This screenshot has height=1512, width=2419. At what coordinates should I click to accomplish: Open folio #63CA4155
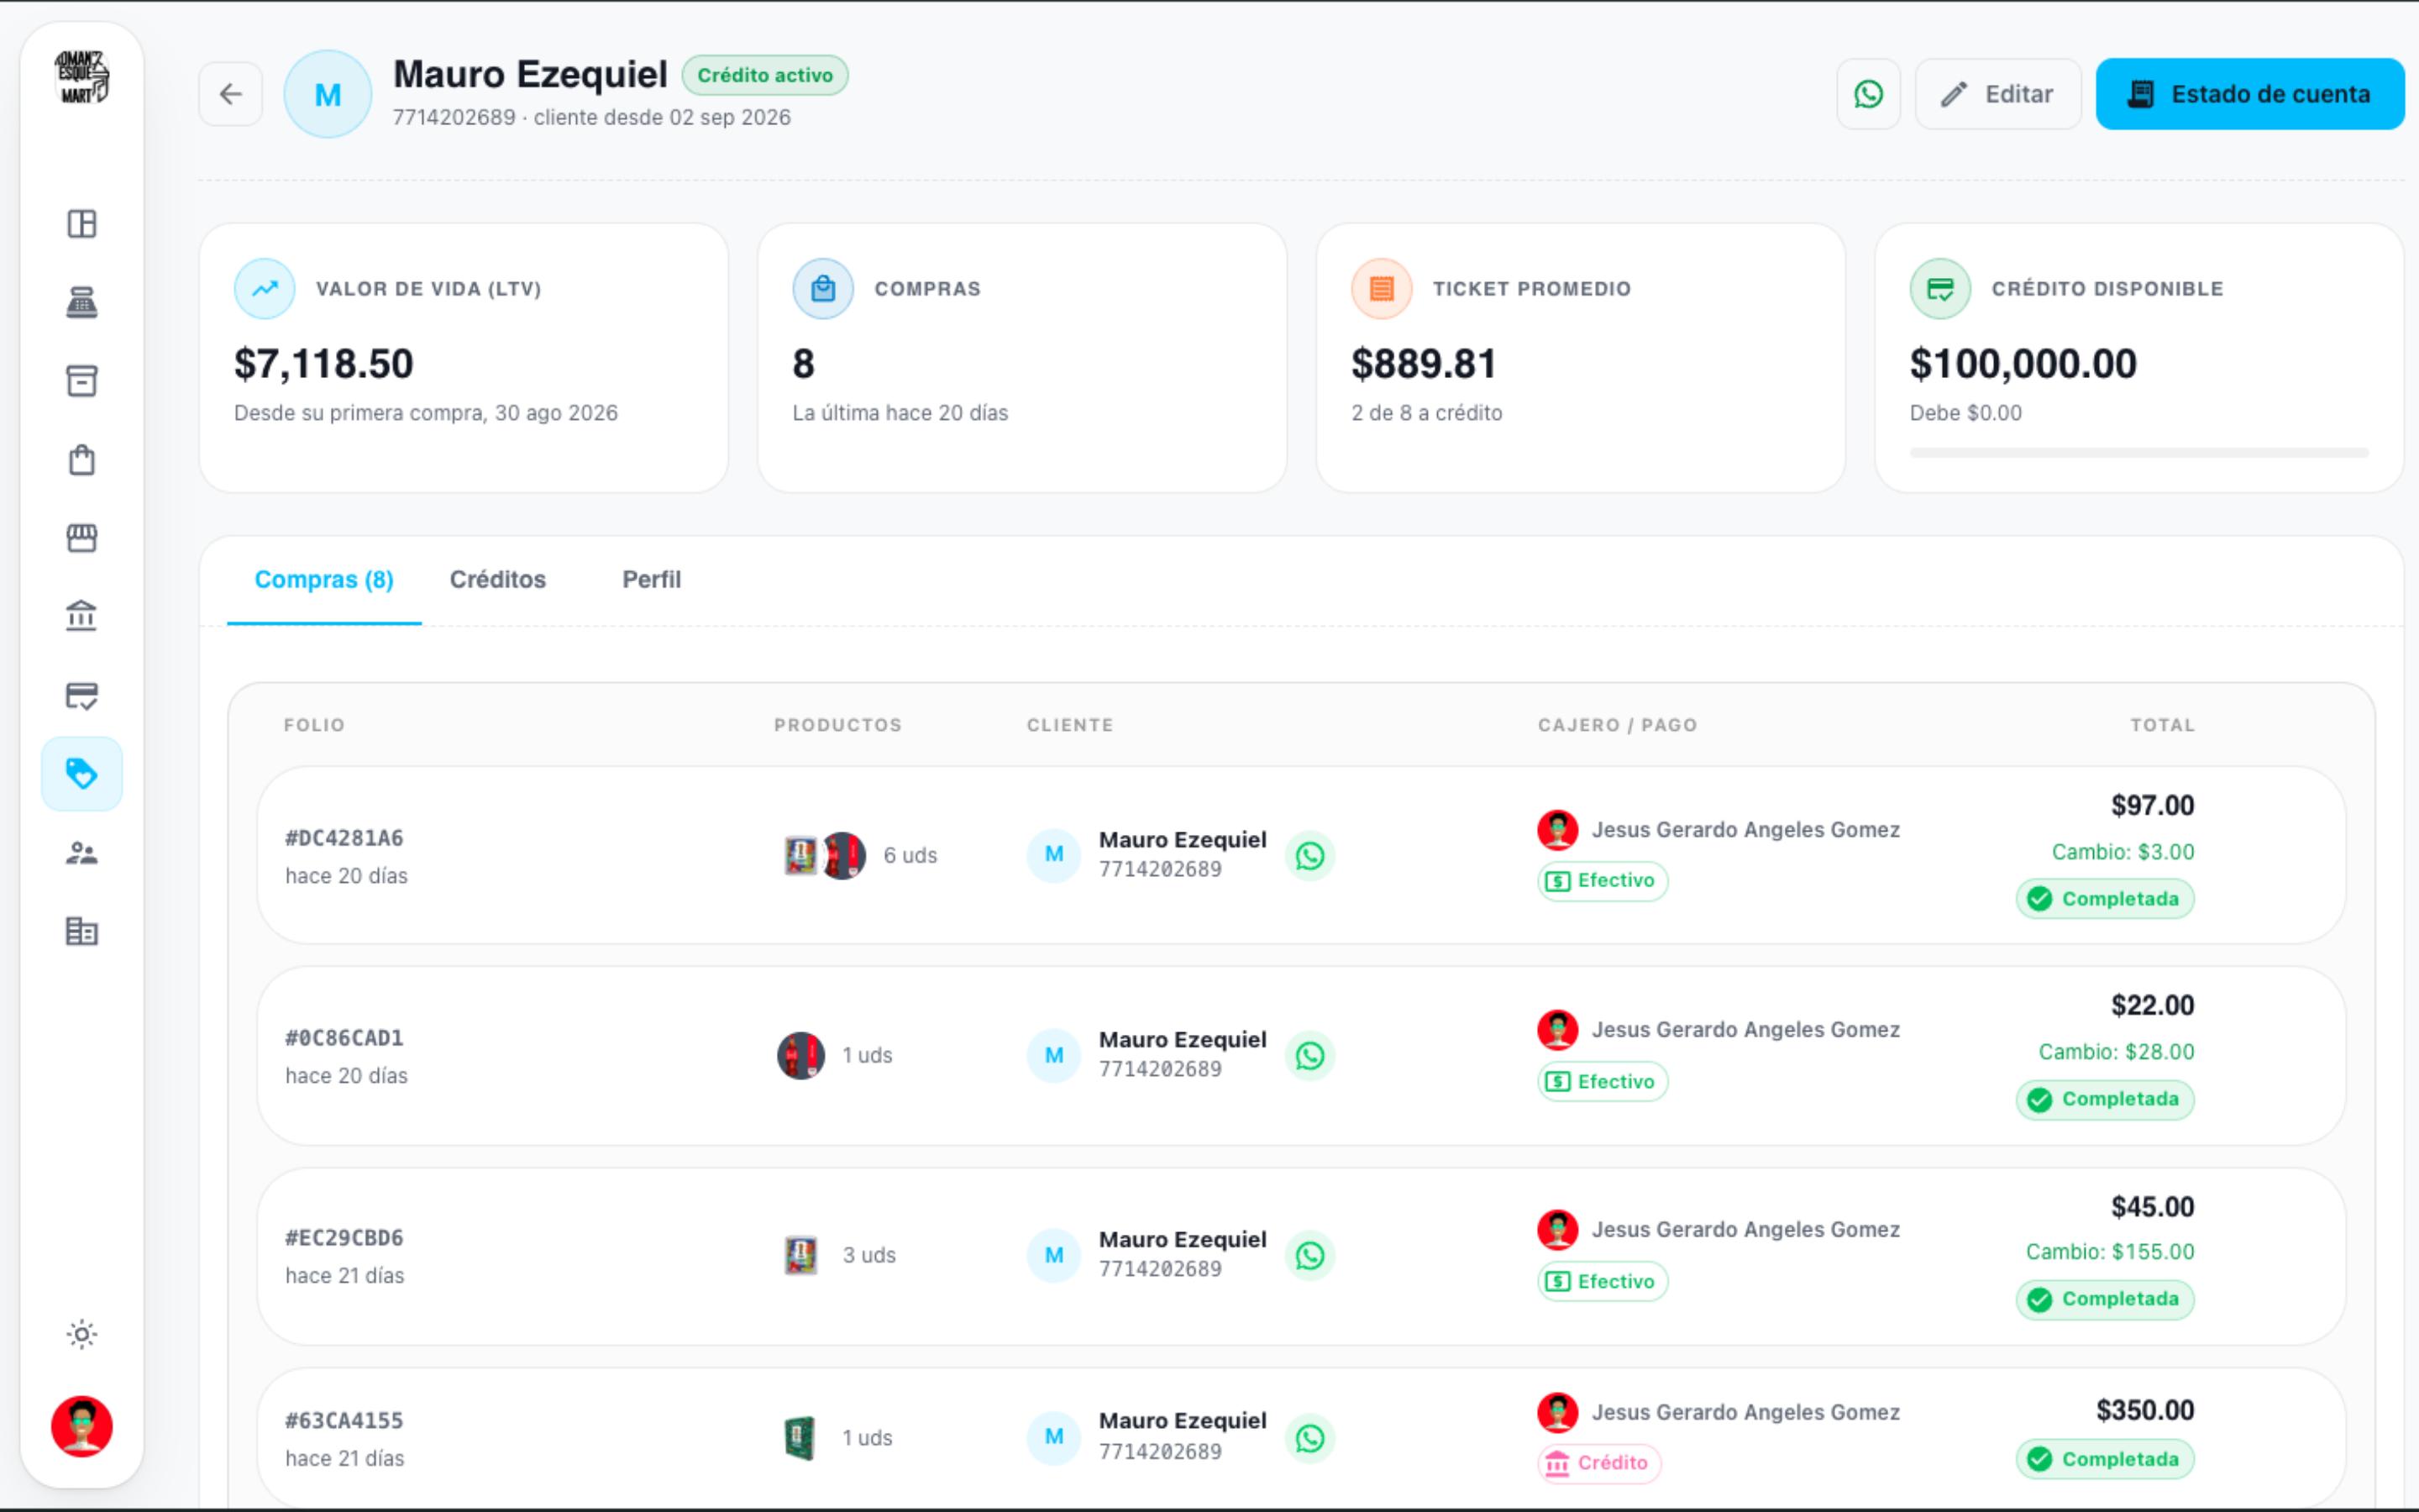coord(345,1421)
